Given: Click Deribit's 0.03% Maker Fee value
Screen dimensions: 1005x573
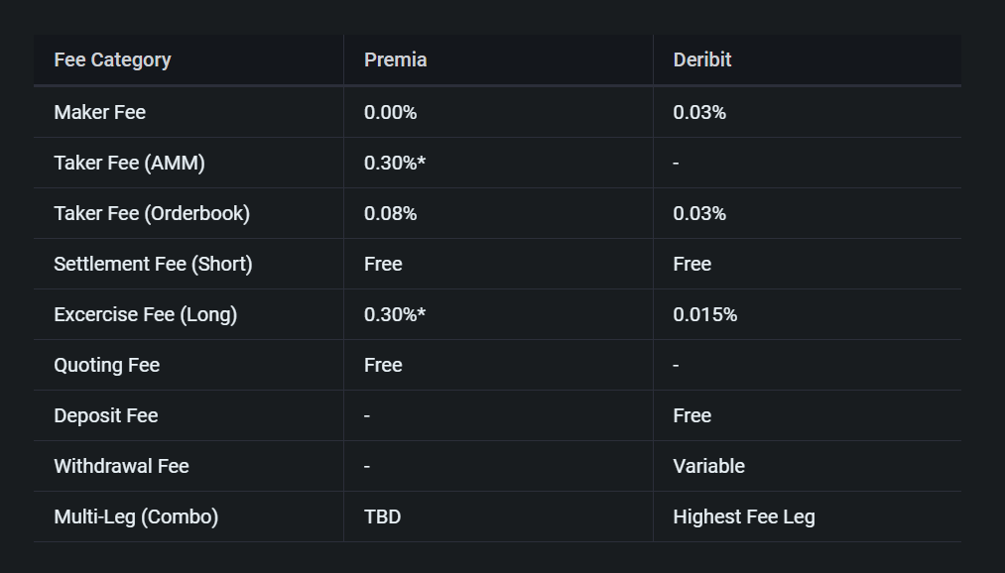Looking at the screenshot, I should point(699,112).
